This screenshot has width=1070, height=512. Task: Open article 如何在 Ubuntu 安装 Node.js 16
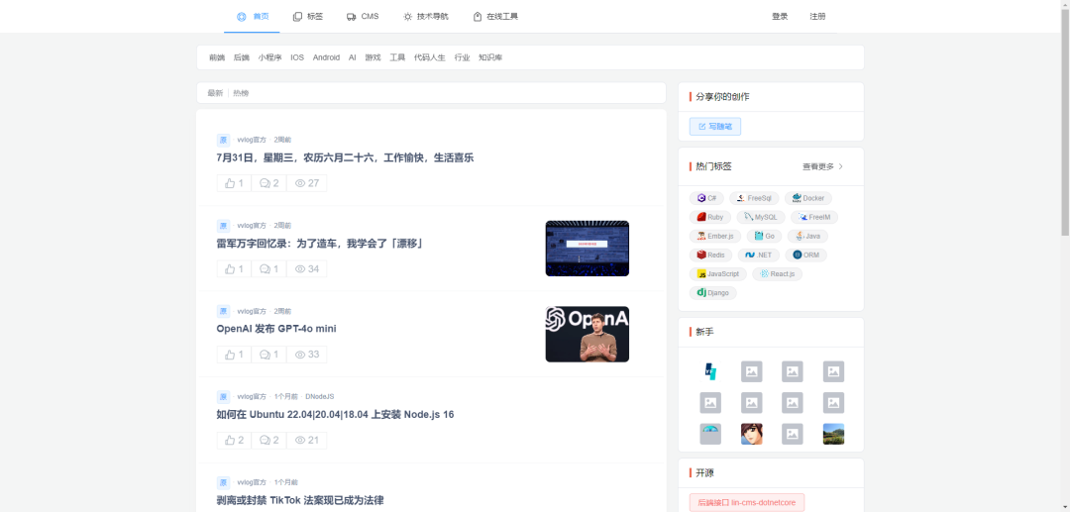pyautogui.click(x=335, y=415)
